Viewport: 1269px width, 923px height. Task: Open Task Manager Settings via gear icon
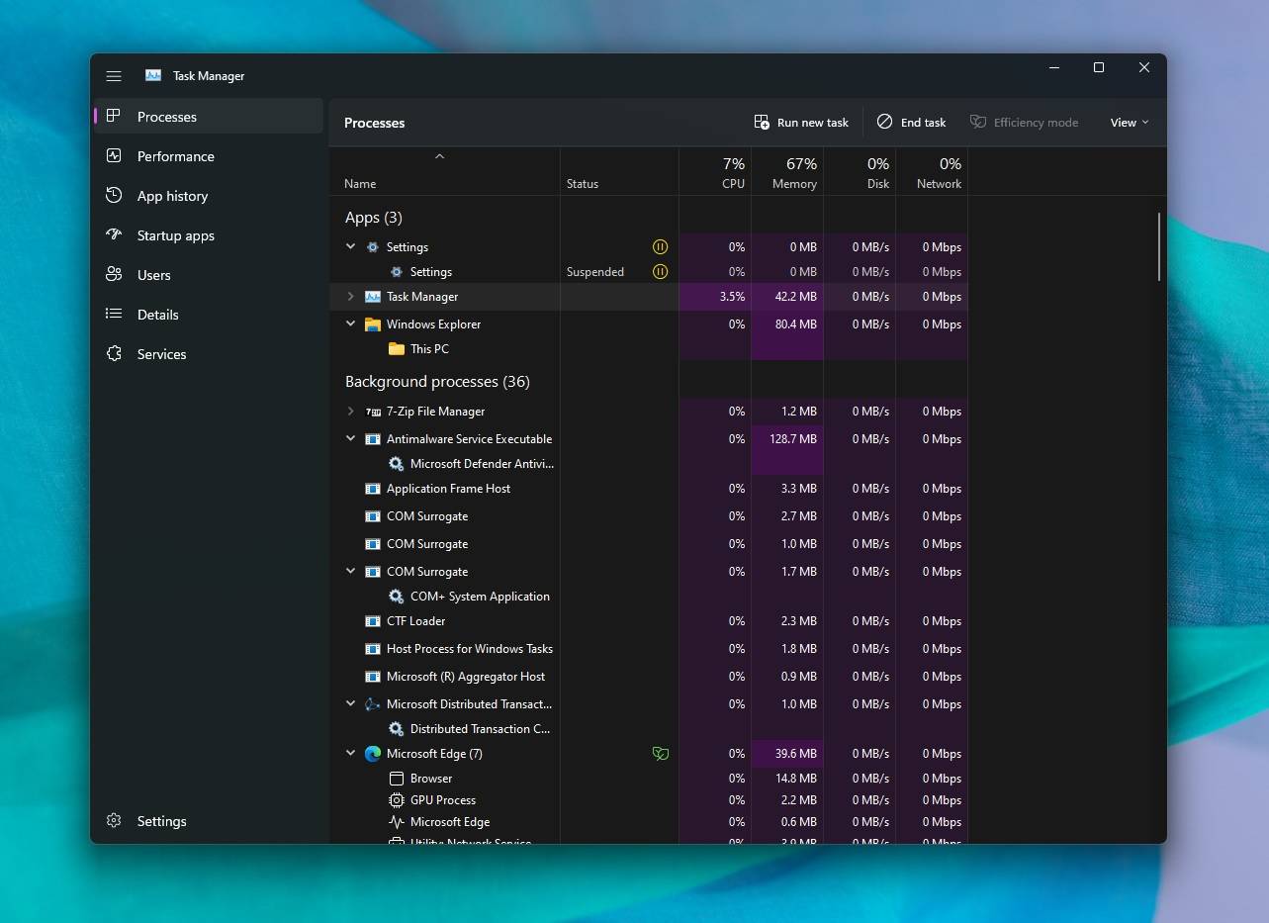tap(114, 821)
